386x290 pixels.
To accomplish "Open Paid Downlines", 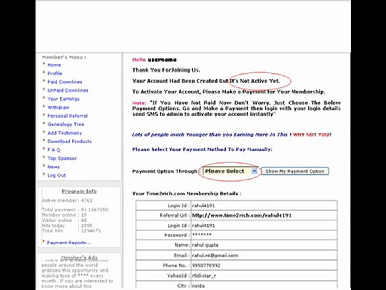I will coord(65,82).
